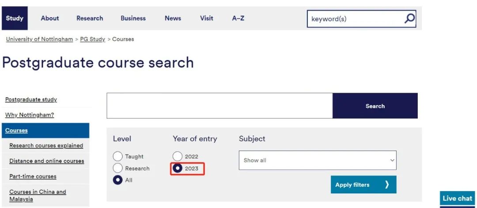
Task: Click the Apply filters arrow chevron
Action: point(387,185)
